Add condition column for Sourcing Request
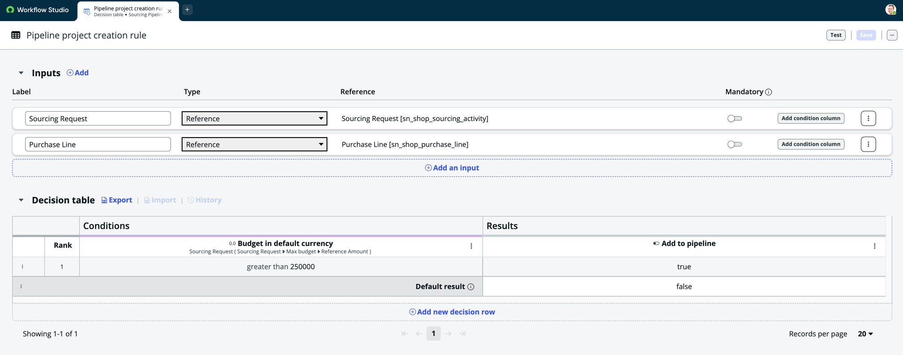 point(810,118)
